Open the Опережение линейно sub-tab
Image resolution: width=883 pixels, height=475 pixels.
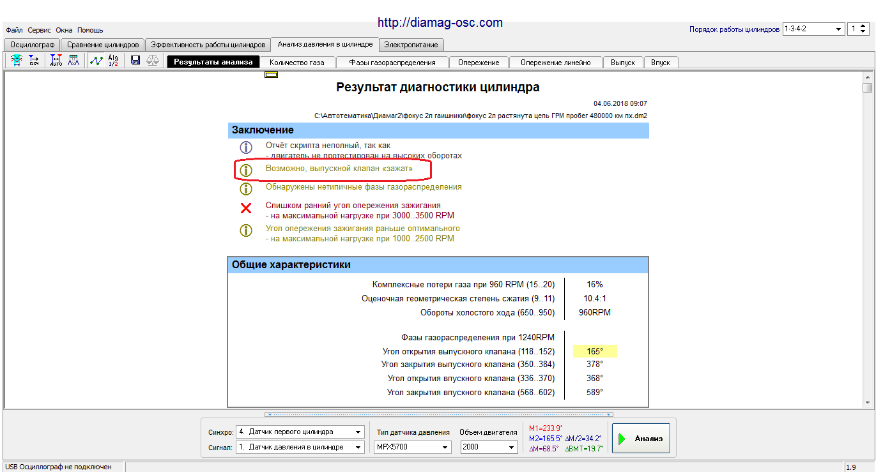[555, 63]
